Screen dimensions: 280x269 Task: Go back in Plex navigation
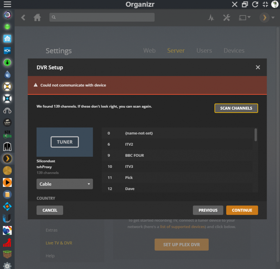click(23, 18)
